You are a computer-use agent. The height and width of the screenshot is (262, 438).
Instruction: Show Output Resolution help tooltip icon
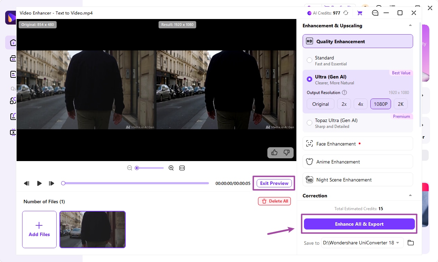tap(344, 93)
